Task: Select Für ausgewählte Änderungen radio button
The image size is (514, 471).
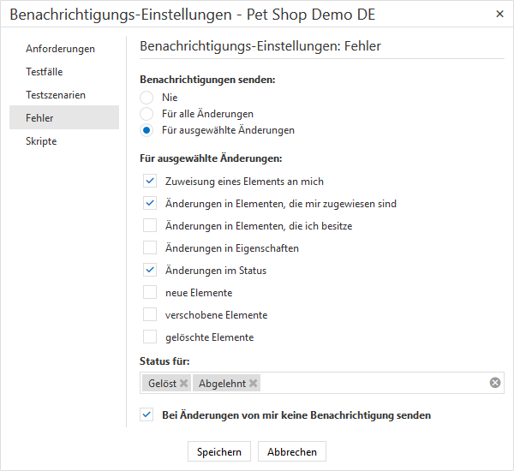Action: pos(146,130)
